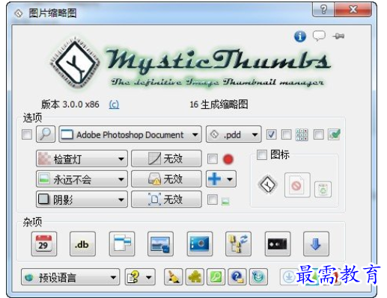Image resolution: width=387 pixels, height=298 pixels.
Task: Tick the checkbox before the grid icon
Action: 286,134
